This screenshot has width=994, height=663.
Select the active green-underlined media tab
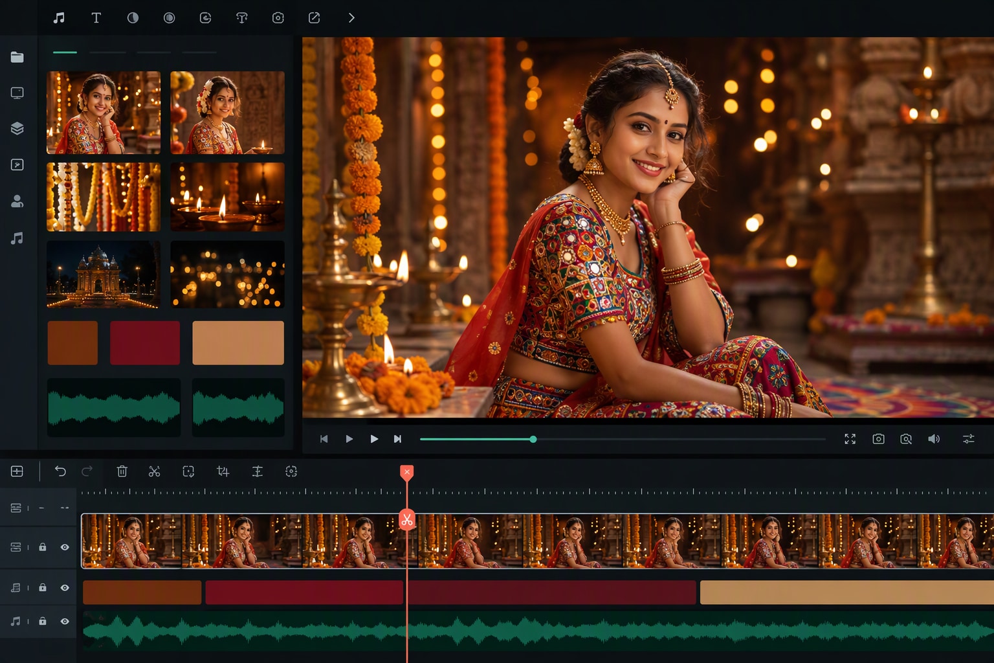65,52
